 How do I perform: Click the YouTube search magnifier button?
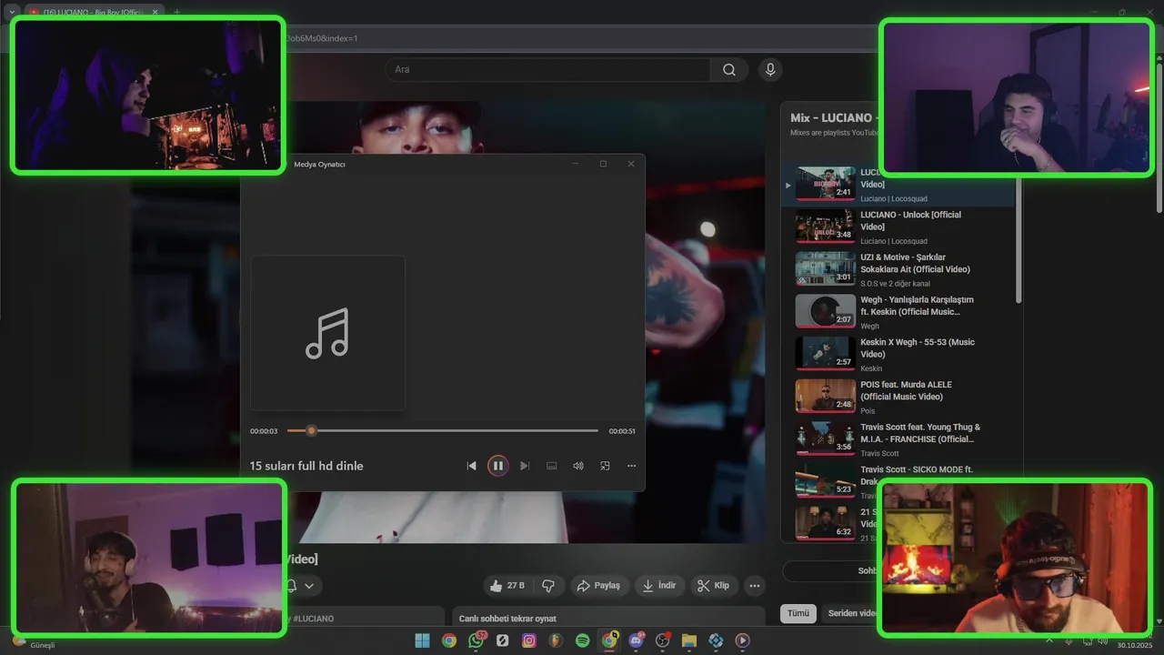click(x=729, y=70)
